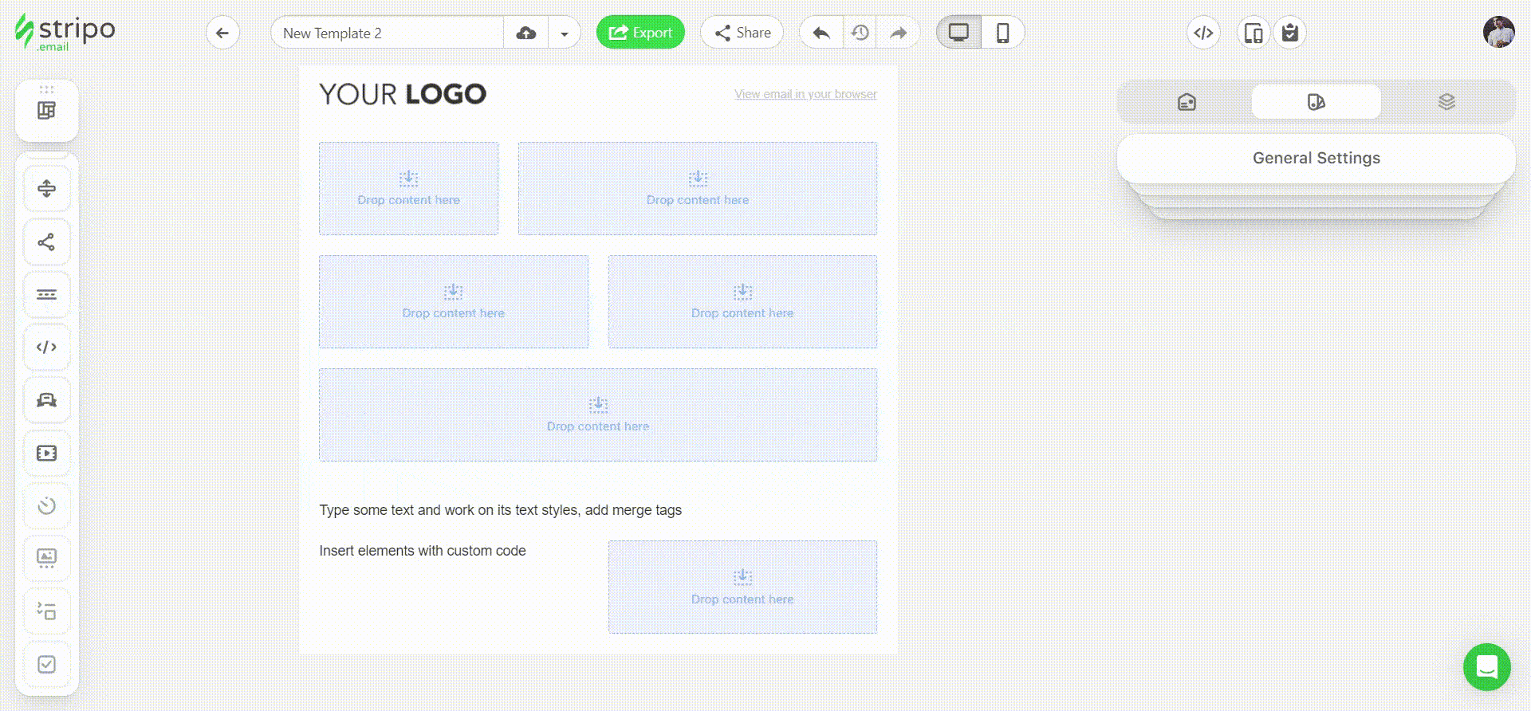The height and width of the screenshot is (711, 1531).
Task: Switch to the appearance styles tab
Action: pos(1317,101)
